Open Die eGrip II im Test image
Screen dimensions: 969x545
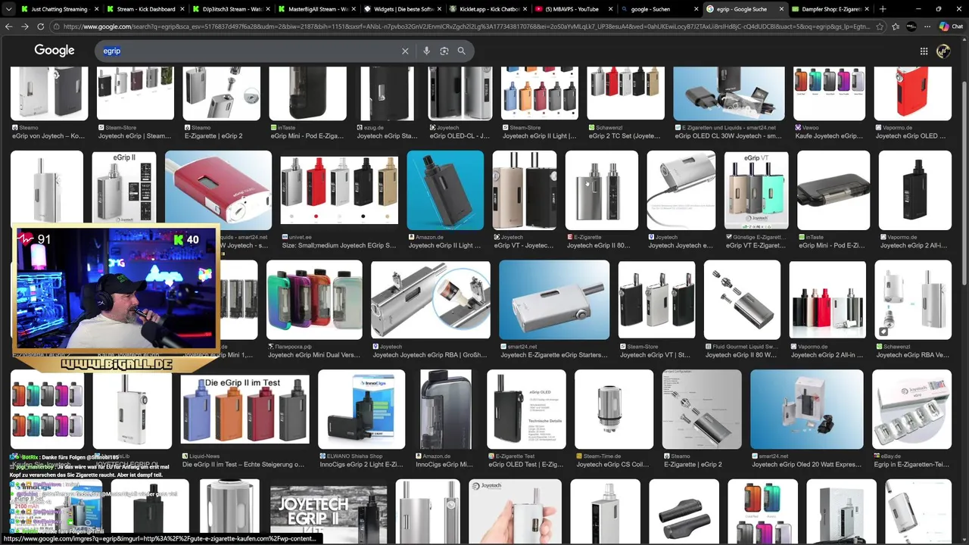pos(245,410)
